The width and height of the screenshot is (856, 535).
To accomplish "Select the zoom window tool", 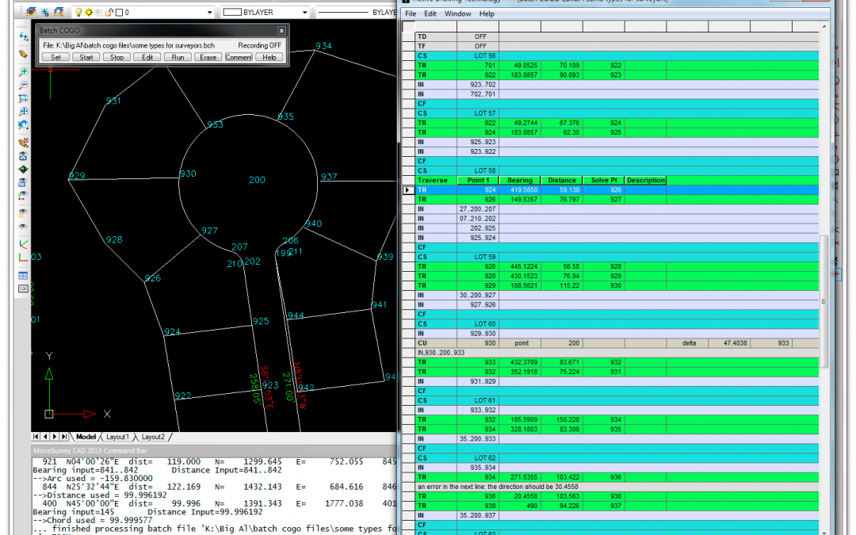I will pos(24,98).
